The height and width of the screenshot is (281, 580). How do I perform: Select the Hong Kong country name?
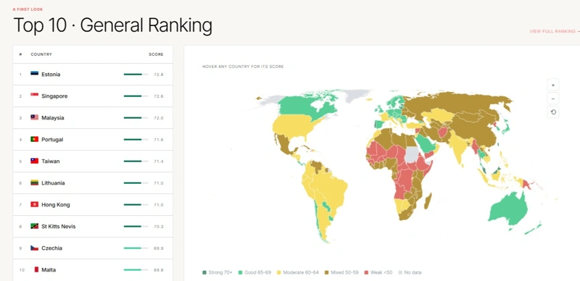[56, 205]
